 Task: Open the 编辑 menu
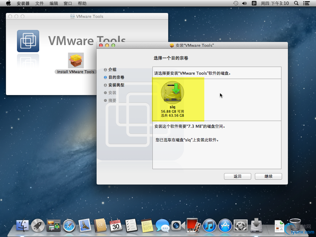click(54, 3)
